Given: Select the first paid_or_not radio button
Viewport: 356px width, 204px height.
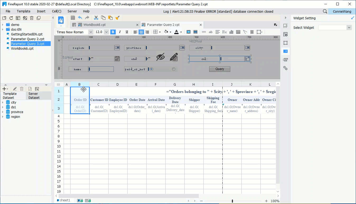Looking at the screenshot, I should [152, 69].
